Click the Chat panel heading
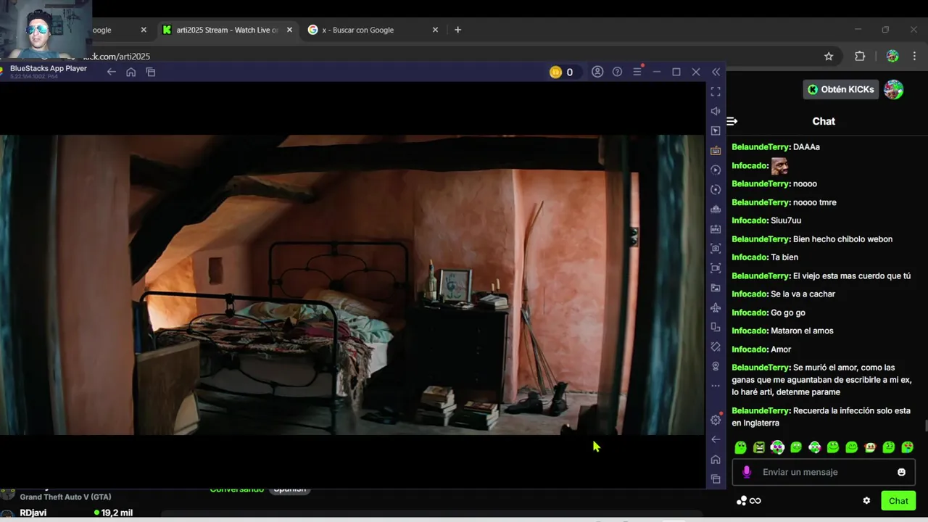 [824, 121]
